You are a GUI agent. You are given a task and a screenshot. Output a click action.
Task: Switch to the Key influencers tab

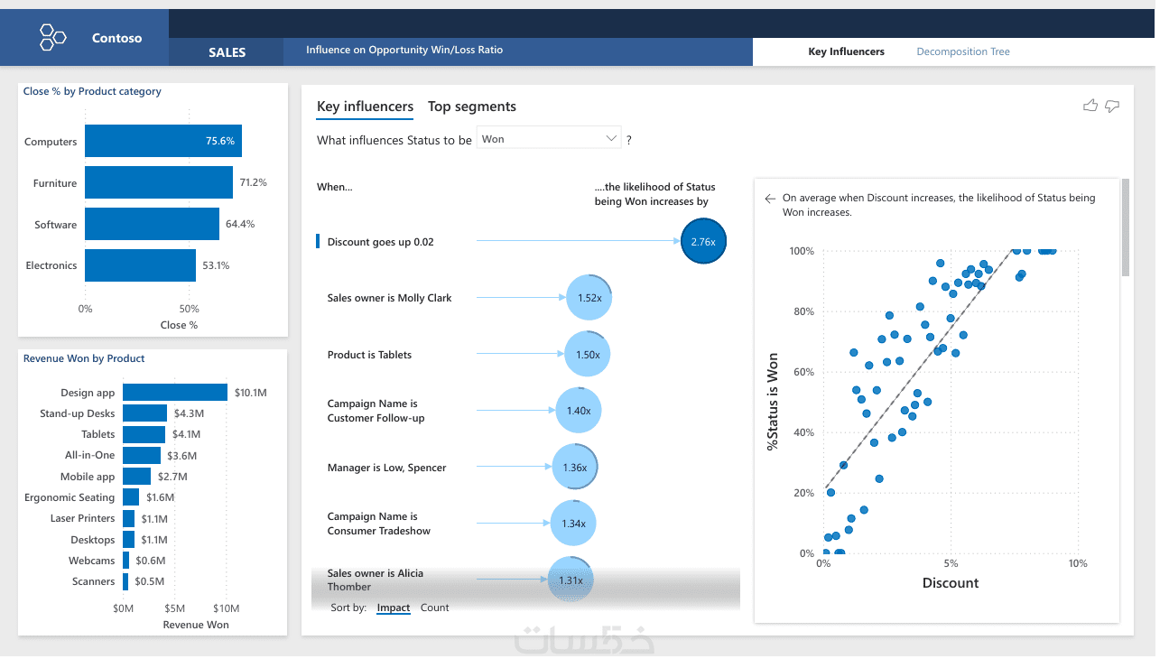point(365,107)
